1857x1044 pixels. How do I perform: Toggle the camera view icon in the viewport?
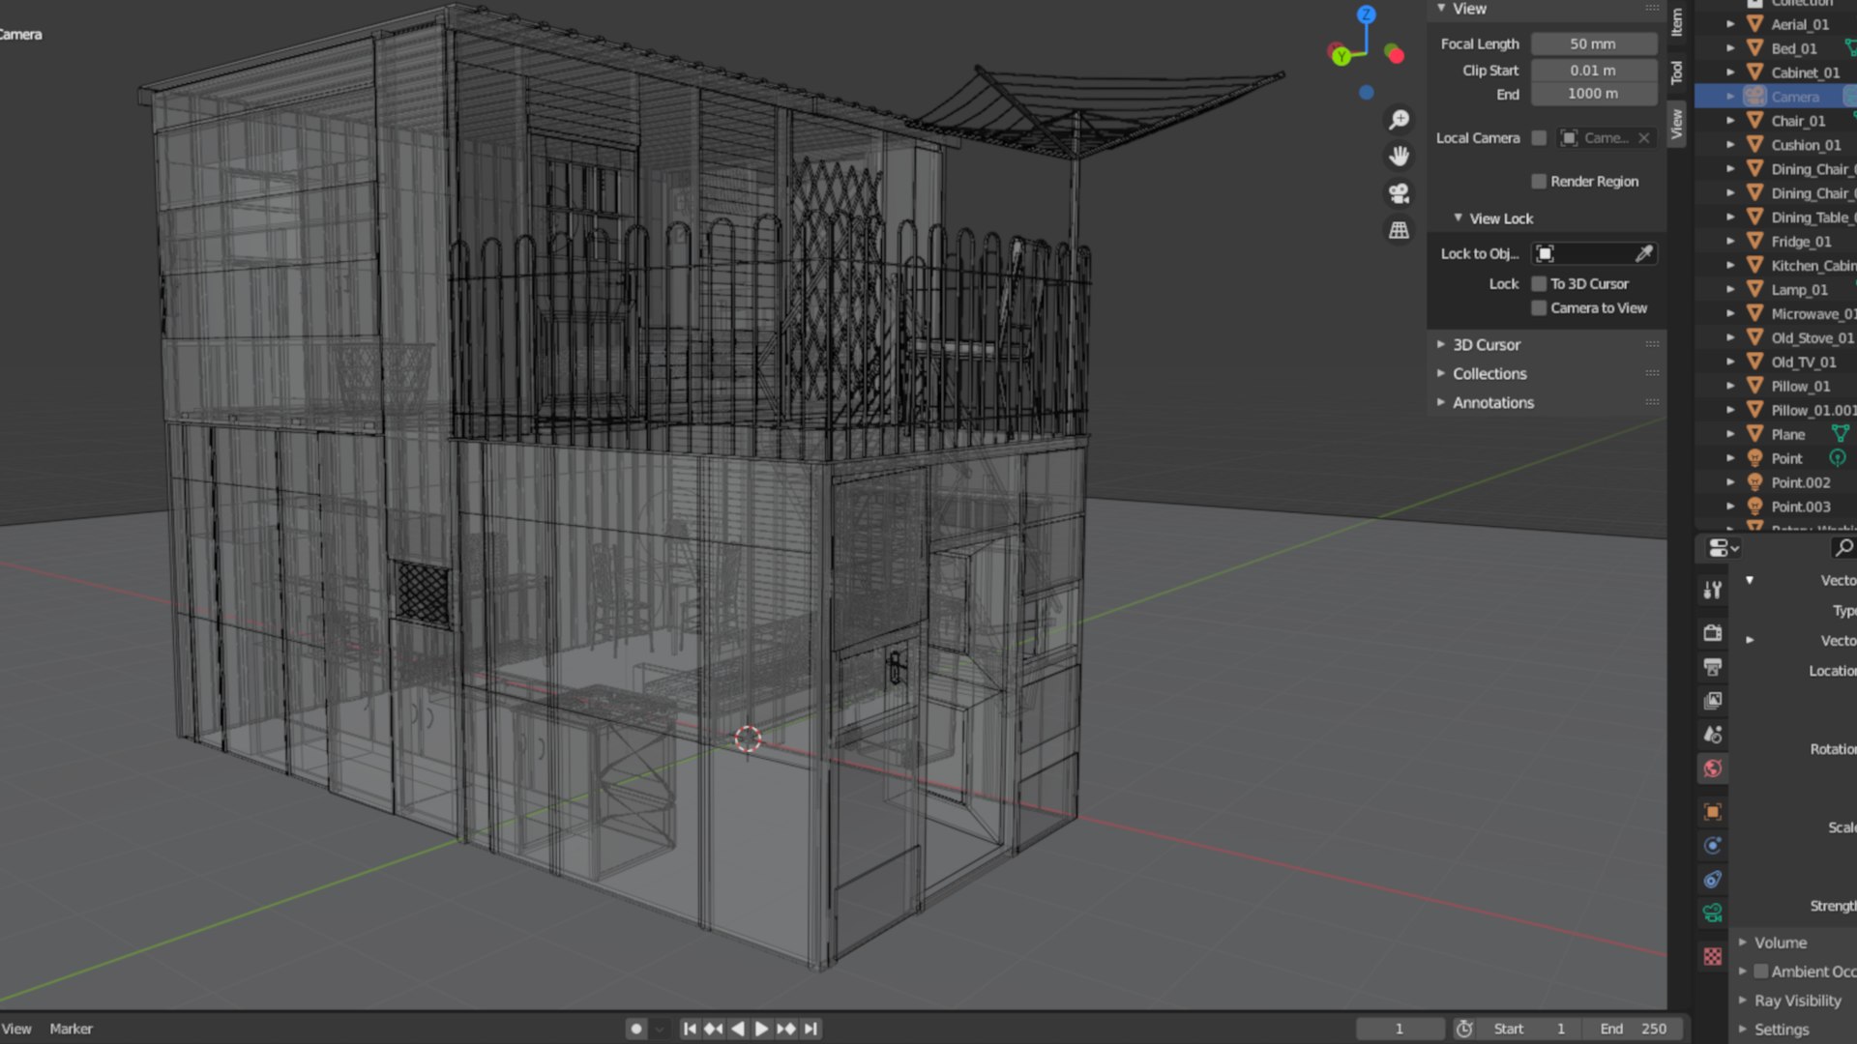point(1399,193)
